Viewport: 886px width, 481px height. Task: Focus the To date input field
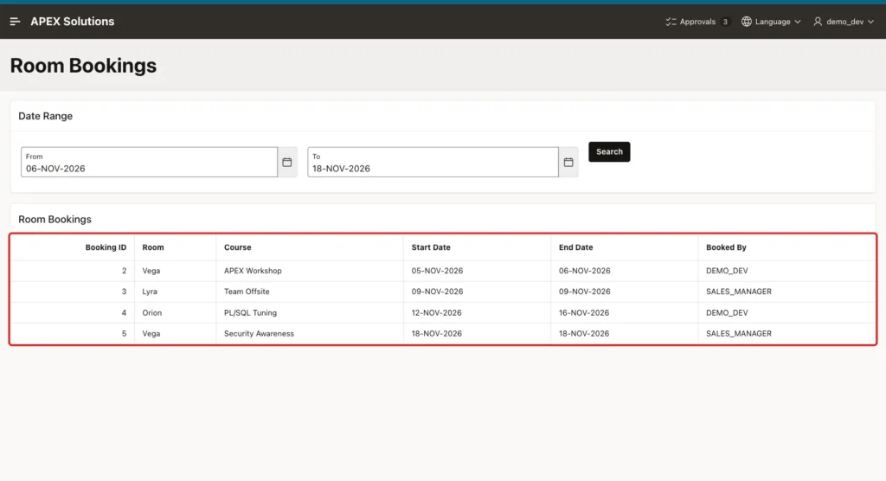[x=433, y=163]
